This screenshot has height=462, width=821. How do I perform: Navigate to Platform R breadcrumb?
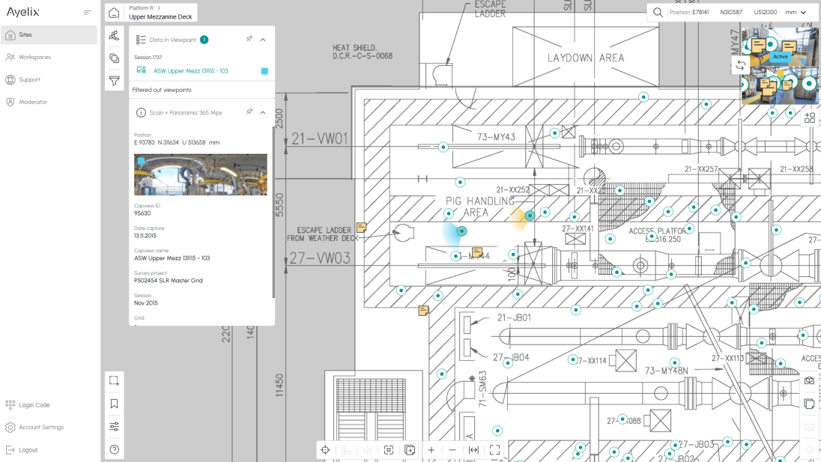pos(142,7)
